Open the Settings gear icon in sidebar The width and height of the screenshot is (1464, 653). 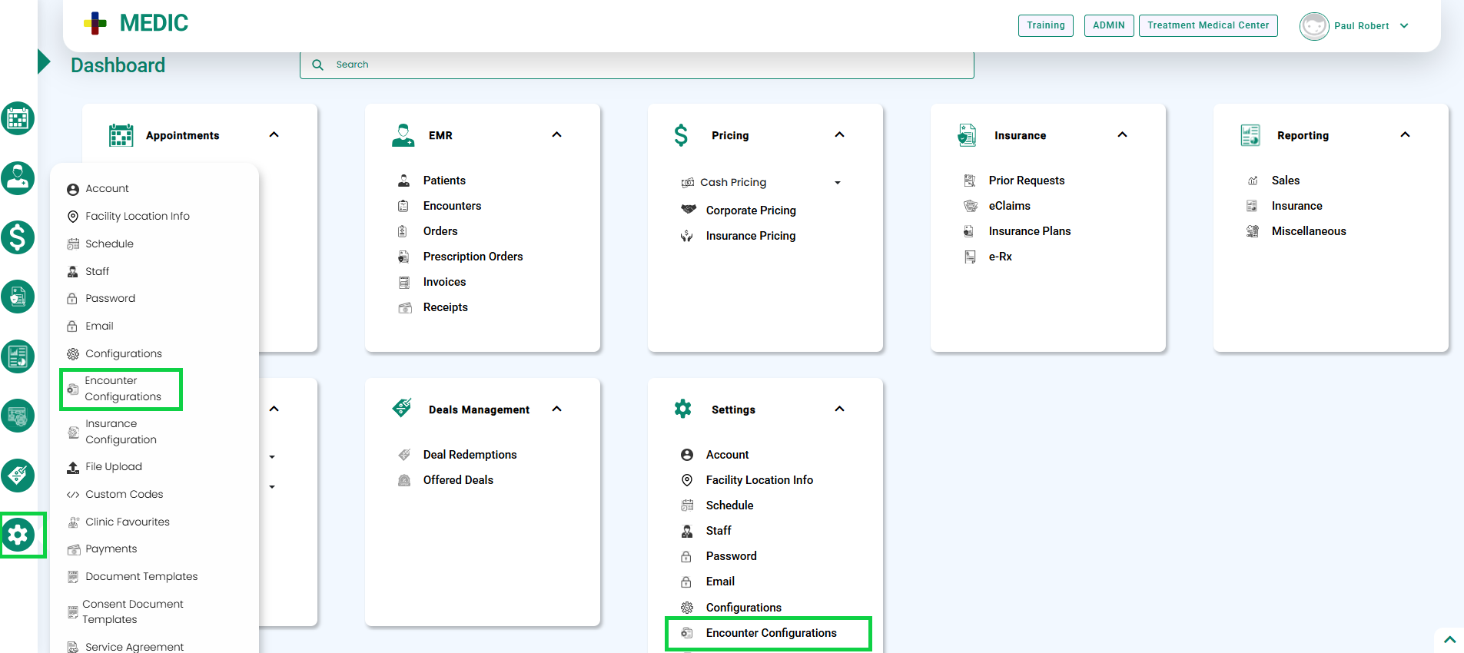[18, 535]
